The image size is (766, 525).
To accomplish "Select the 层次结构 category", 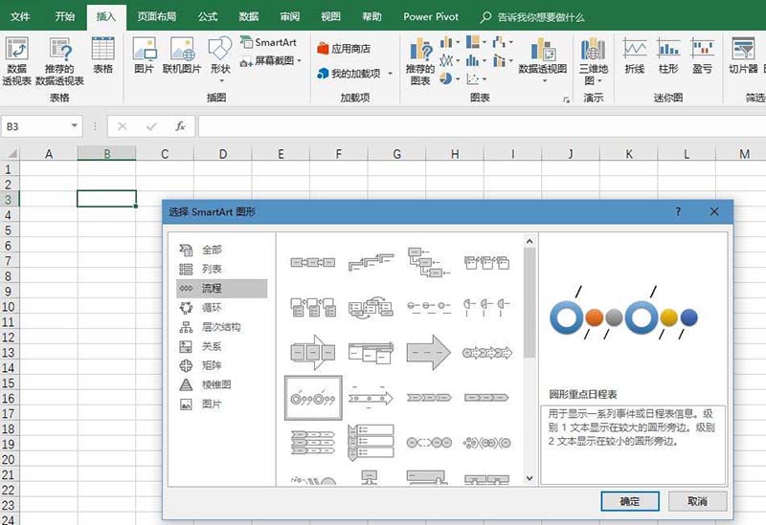I will click(x=222, y=327).
